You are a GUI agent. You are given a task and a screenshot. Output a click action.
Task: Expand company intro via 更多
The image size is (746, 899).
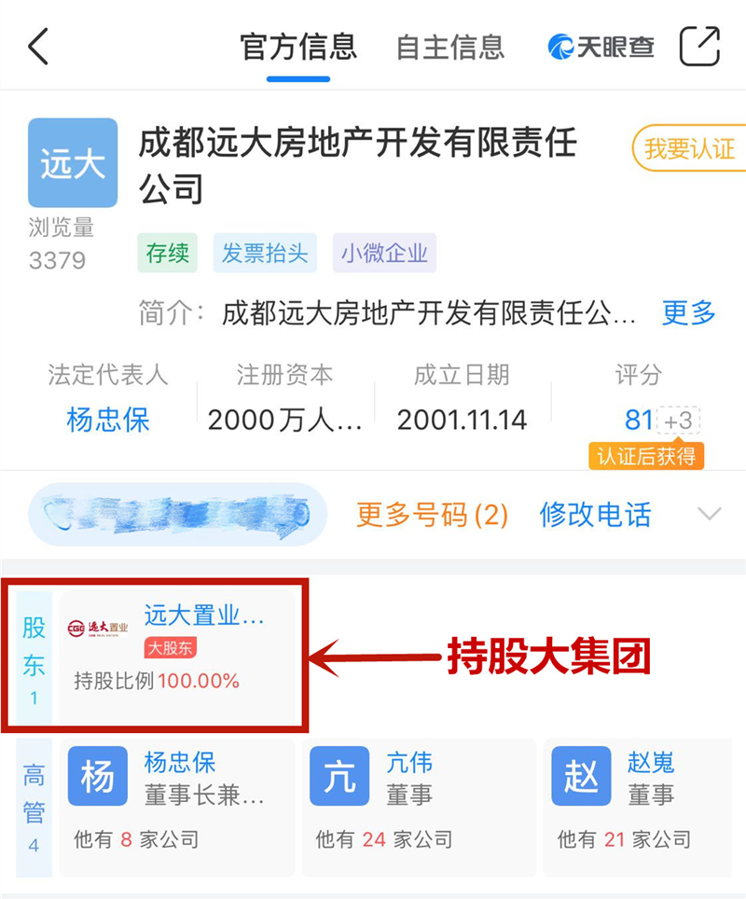689,313
